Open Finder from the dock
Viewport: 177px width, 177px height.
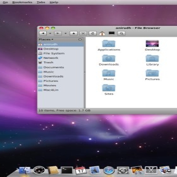pos(25,171)
